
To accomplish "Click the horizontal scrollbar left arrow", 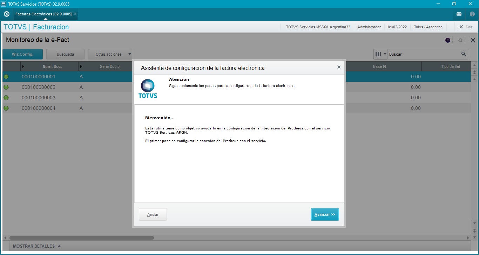I will 5,238.
